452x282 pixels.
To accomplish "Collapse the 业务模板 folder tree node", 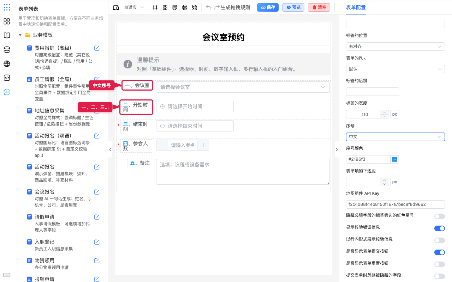I will [x=20, y=35].
